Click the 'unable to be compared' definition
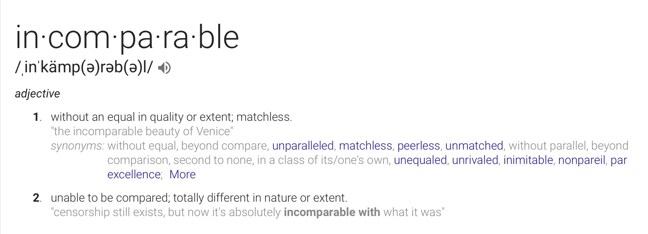Image resolution: width=648 pixels, height=234 pixels. [x=199, y=198]
